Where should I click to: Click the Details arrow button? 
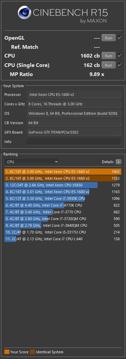coord(119,162)
